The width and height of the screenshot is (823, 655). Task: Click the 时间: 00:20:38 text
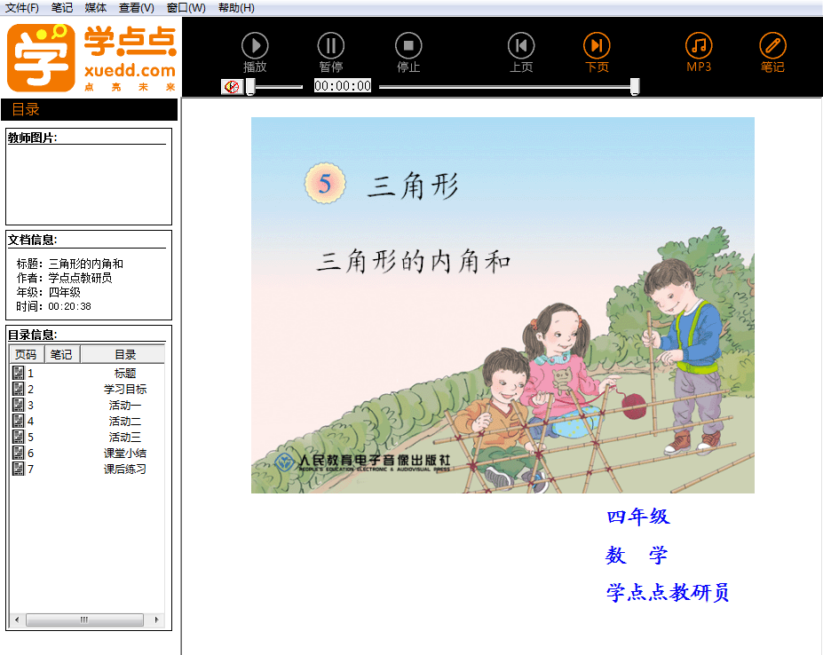pos(53,306)
